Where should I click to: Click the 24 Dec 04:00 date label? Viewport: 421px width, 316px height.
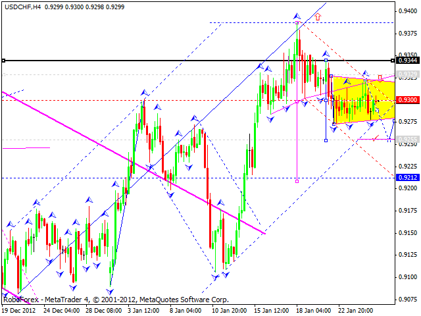pos(61,310)
